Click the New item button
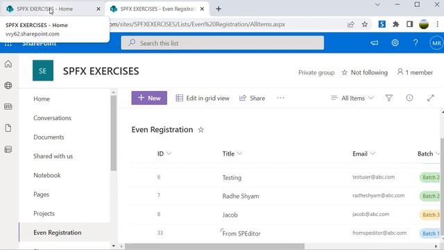Image resolution: width=444 pixels, height=250 pixels. 149,98
